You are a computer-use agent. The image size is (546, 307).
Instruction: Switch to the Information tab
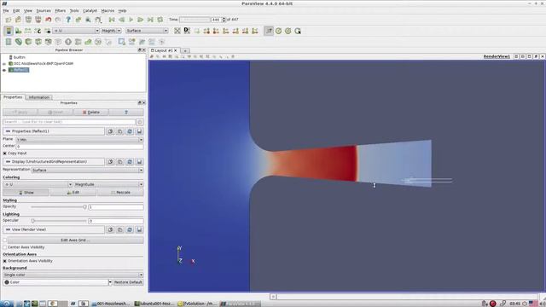(38, 97)
